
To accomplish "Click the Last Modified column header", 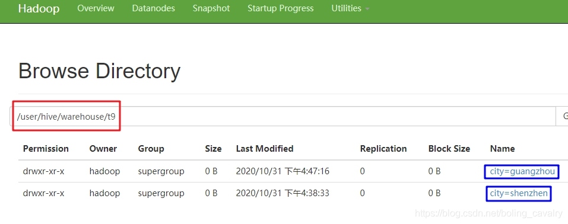I will 265,149.
